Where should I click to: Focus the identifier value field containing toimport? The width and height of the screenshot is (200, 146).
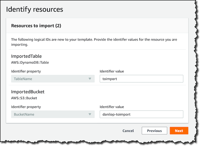point(141,79)
